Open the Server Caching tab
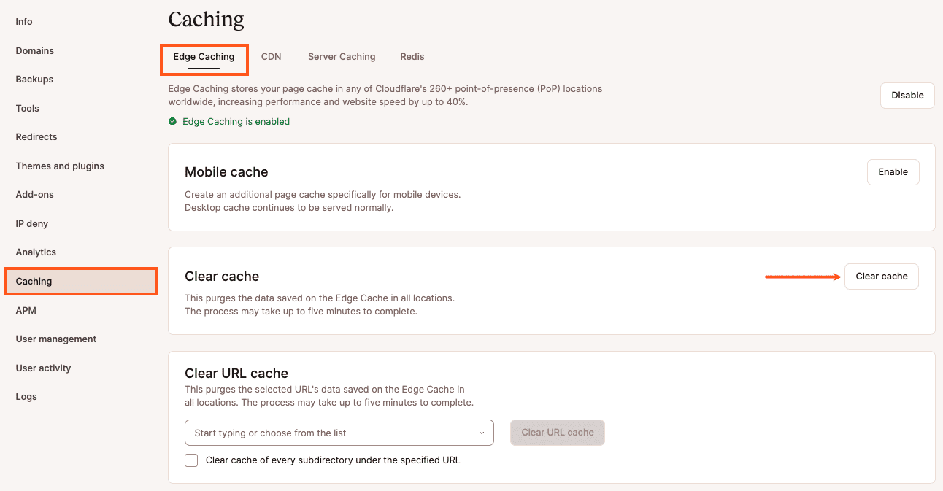The image size is (943, 491). (342, 57)
